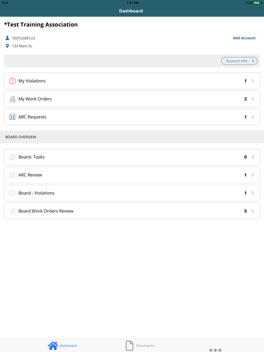This screenshot has width=264, height=352.
Task: Open ARC Requests using its chevron arrow
Action: tap(253, 117)
